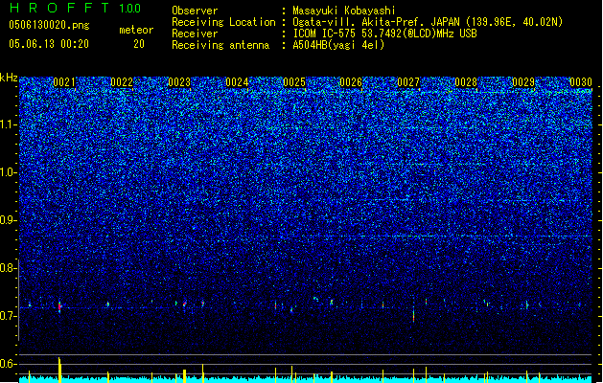Click the strong red meteor echo after 0021
603x383 pixels.
59,306
